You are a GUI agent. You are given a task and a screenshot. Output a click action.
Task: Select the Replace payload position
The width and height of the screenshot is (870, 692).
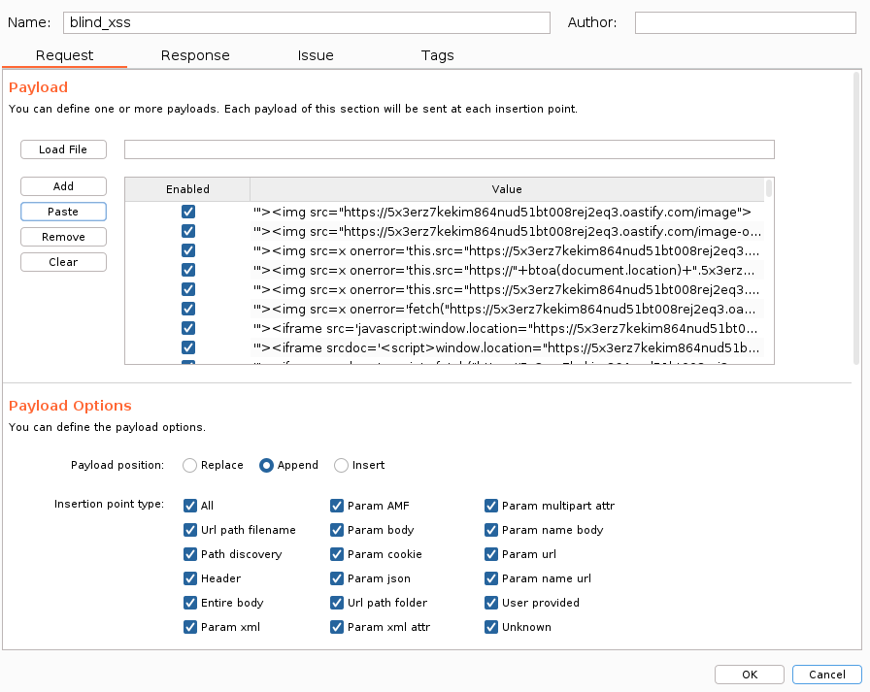(x=189, y=465)
